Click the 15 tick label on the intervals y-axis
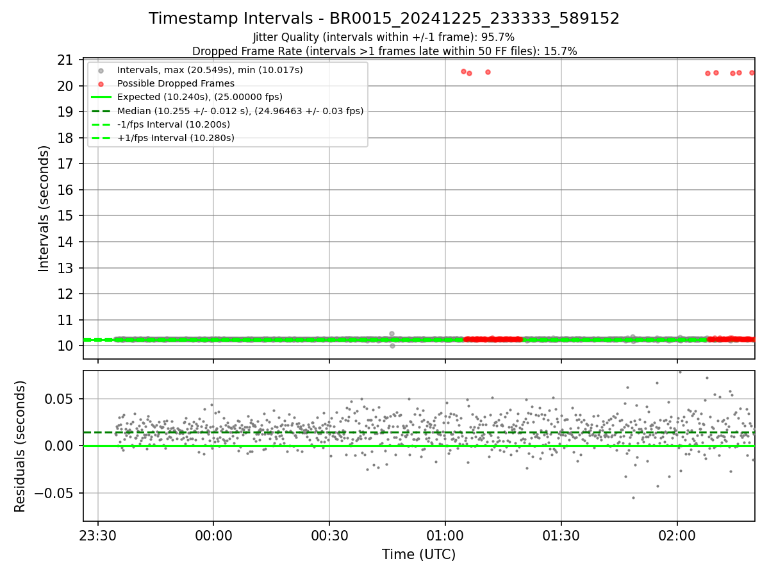This screenshot has height=577, width=769. (x=67, y=216)
